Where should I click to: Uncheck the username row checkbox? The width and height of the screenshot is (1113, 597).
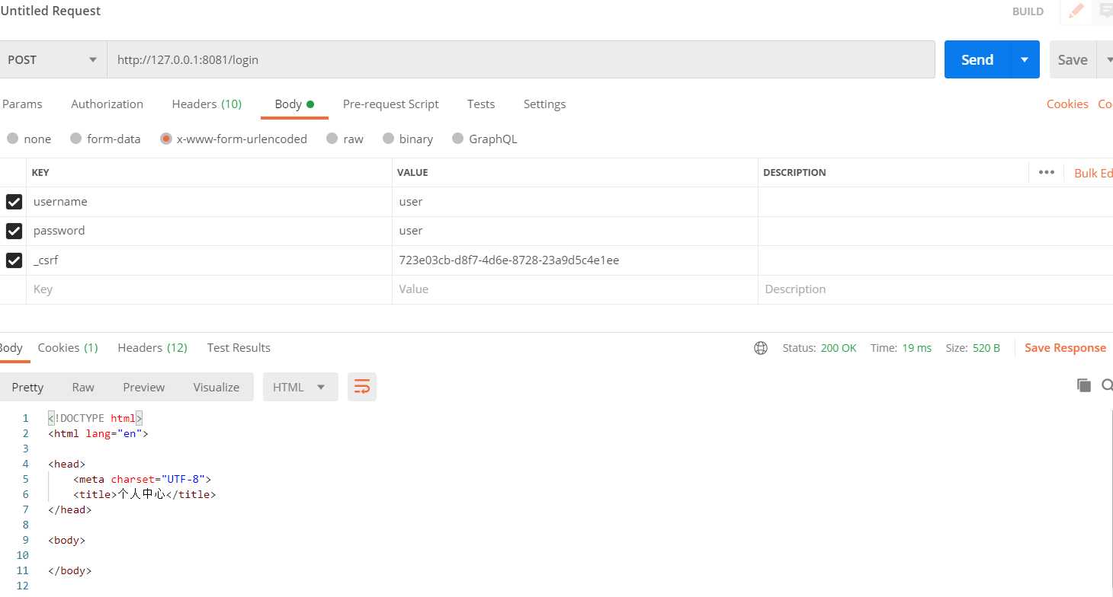14,202
